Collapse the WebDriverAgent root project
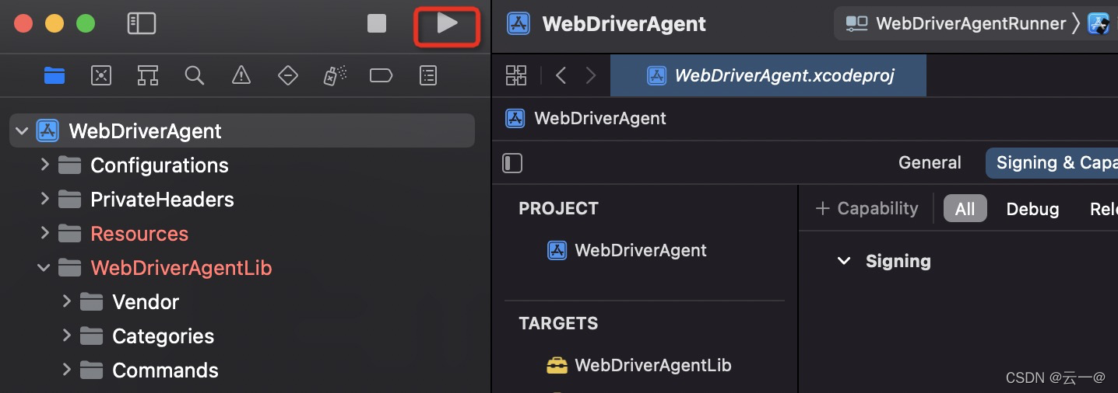1118x393 pixels. [22, 130]
